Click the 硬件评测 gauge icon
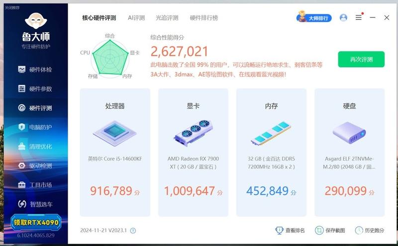 coord(22,108)
